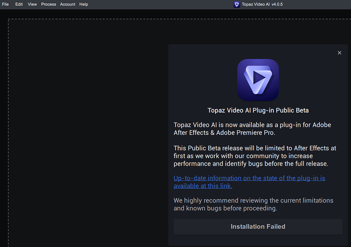Click empty dialog space left of the logo

coord(202,80)
